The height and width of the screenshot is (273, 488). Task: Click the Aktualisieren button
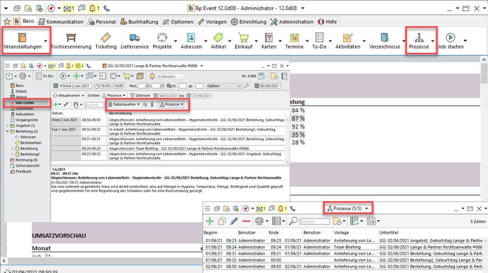pyautogui.click(x=68, y=95)
